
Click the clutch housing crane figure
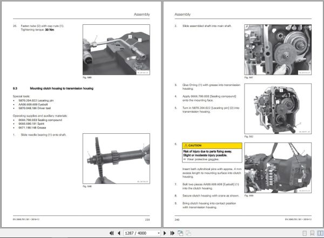coord(278,168)
